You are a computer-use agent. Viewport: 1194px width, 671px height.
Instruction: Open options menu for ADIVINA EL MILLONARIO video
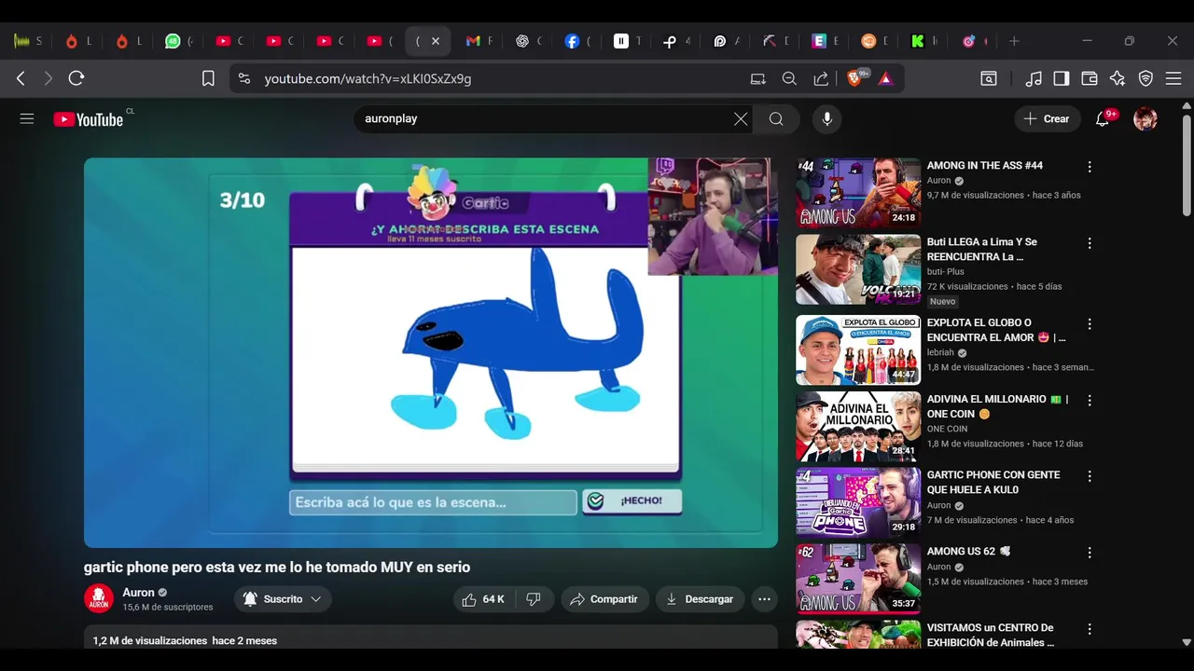tap(1090, 401)
